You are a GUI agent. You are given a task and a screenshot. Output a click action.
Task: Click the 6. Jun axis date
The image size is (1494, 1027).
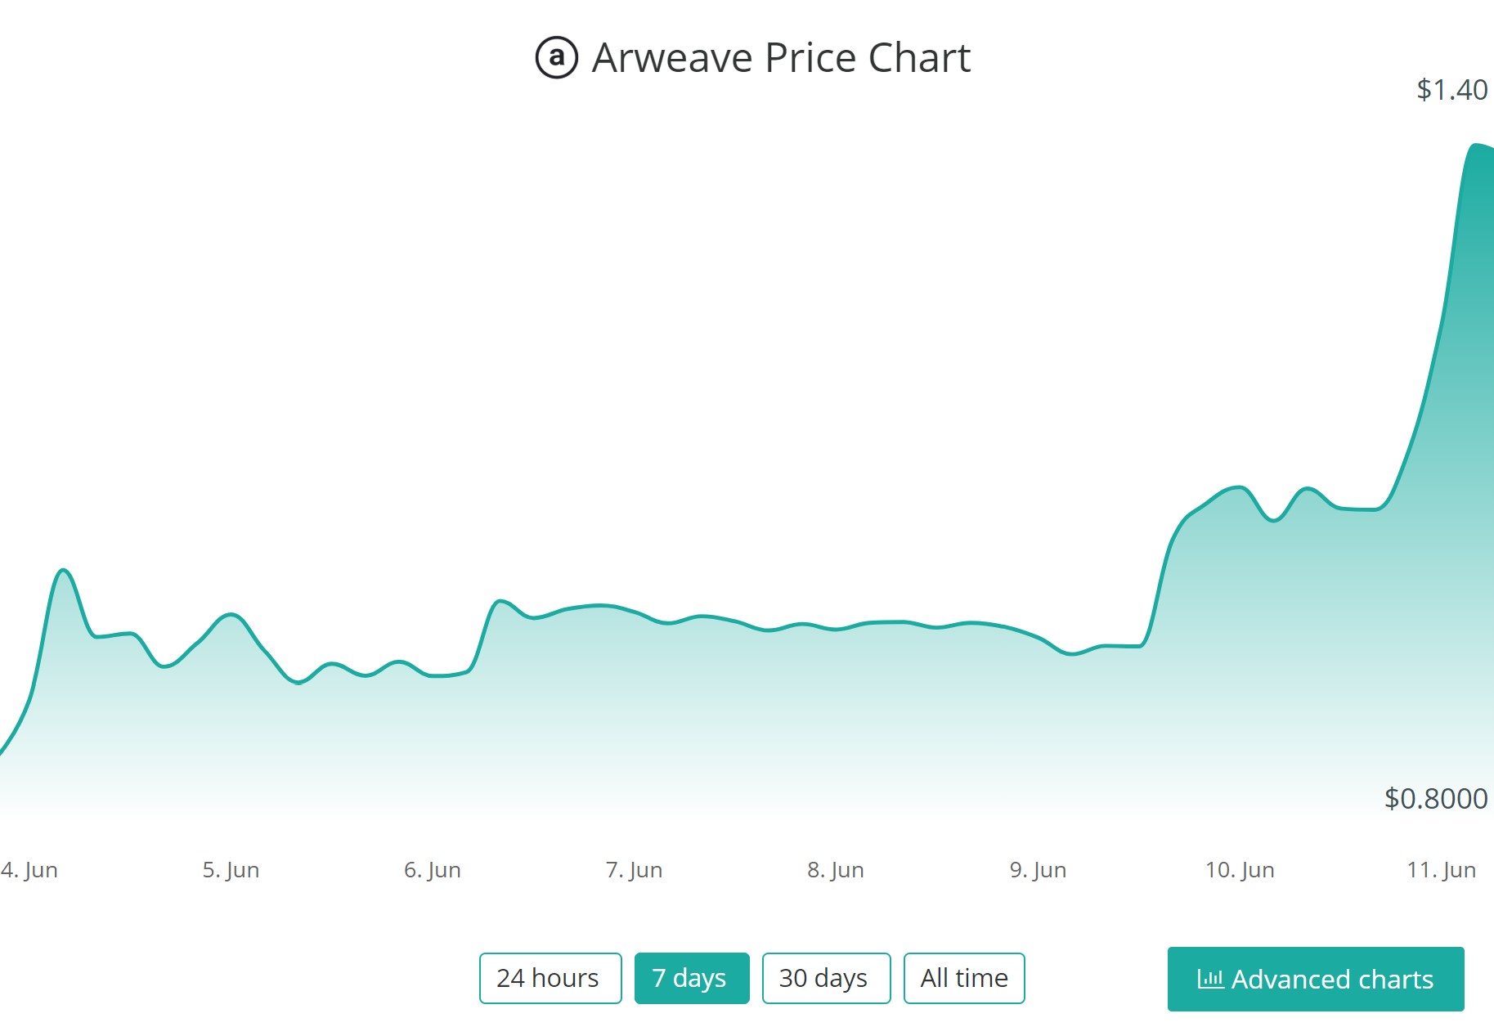coord(433,870)
